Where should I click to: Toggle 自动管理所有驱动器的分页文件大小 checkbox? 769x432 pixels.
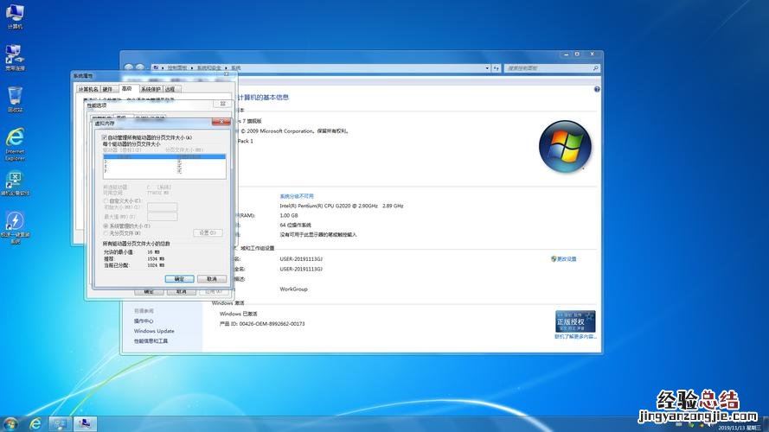click(105, 137)
